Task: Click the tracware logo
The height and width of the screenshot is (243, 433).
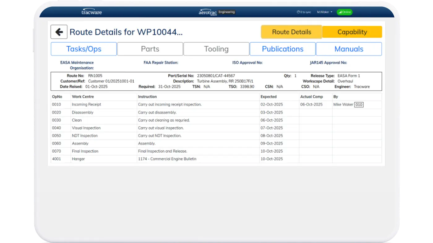Action: (x=92, y=12)
